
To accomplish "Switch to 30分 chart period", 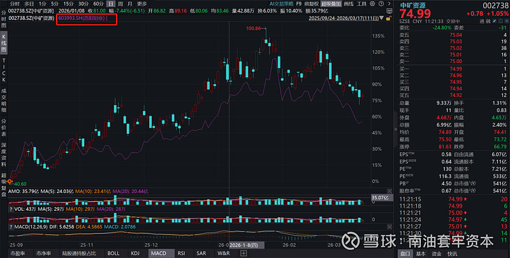I will click(x=84, y=4).
